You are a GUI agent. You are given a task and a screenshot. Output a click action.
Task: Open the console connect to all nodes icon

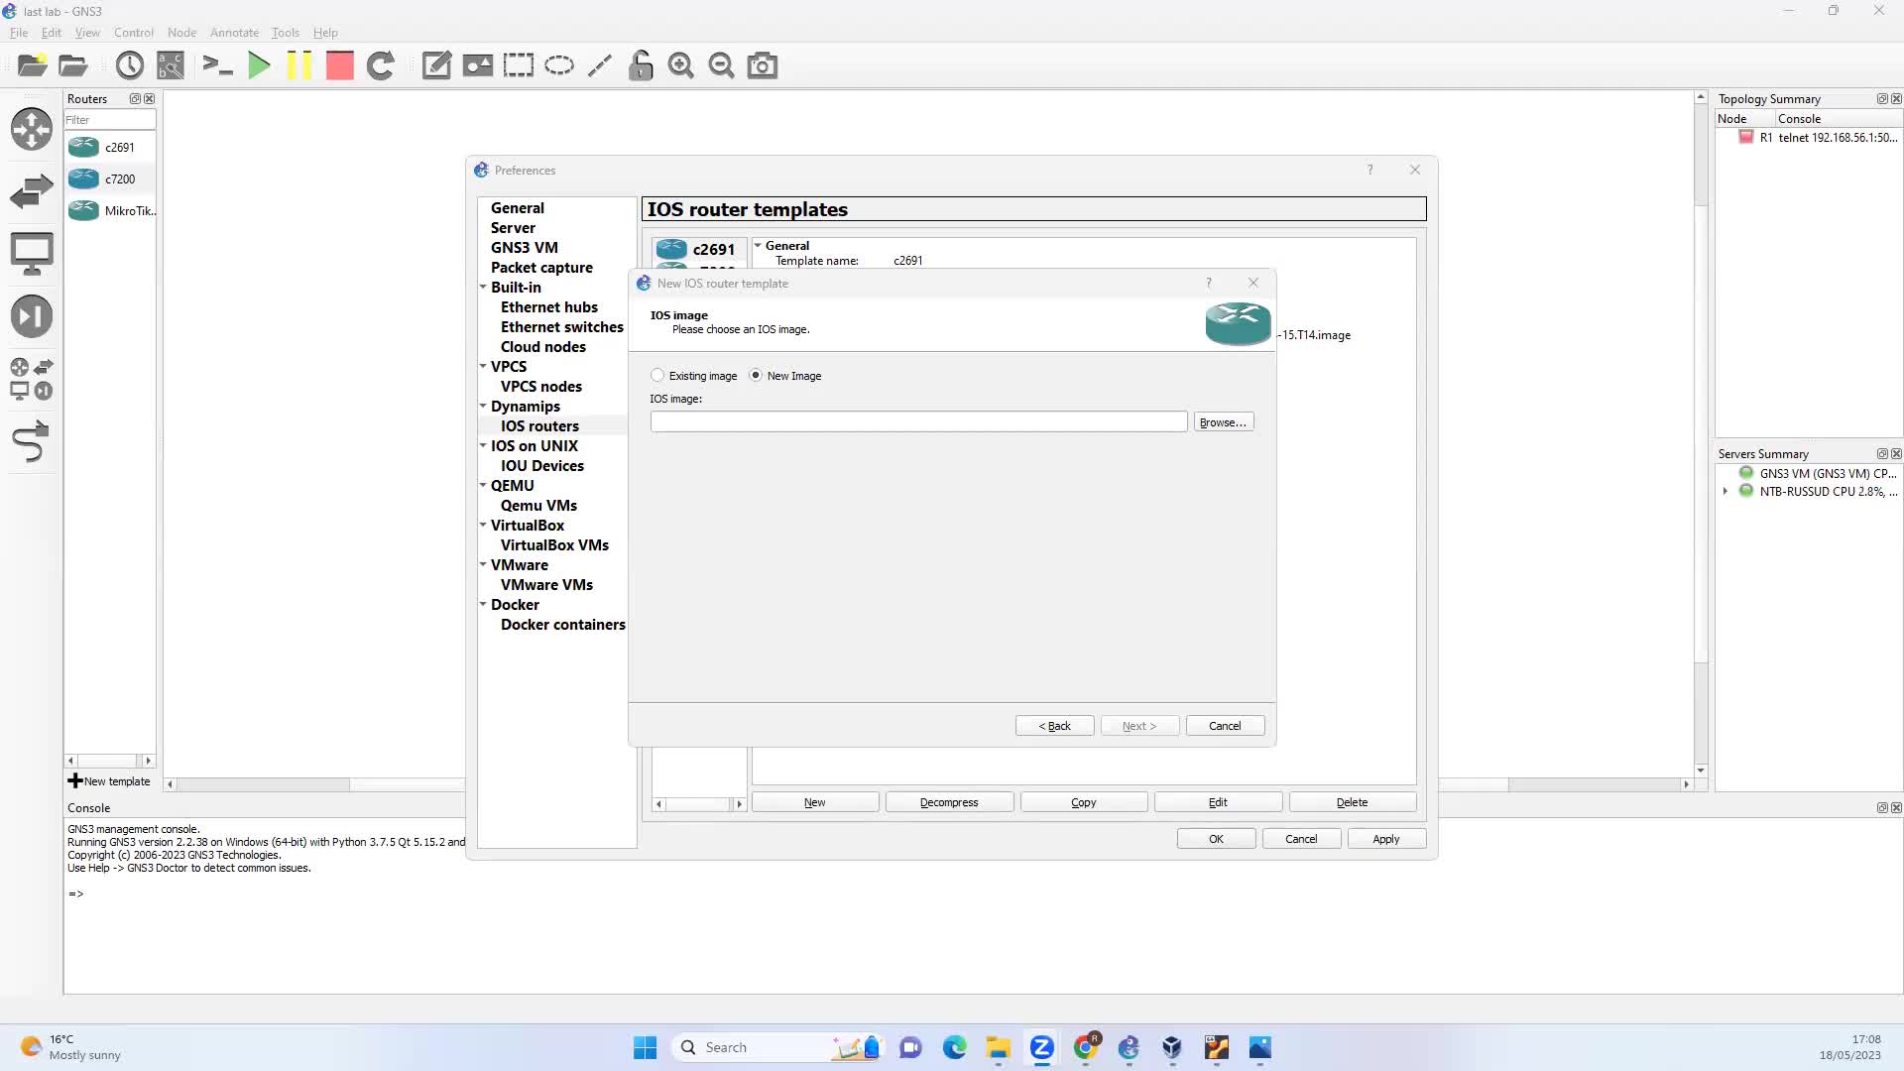click(x=217, y=65)
